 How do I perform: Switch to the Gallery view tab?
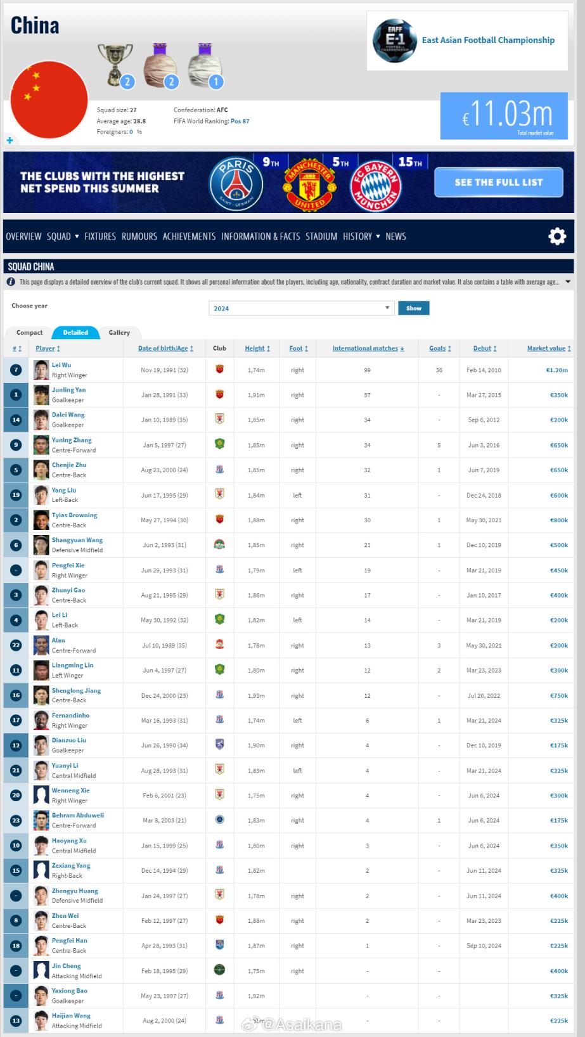pyautogui.click(x=119, y=332)
